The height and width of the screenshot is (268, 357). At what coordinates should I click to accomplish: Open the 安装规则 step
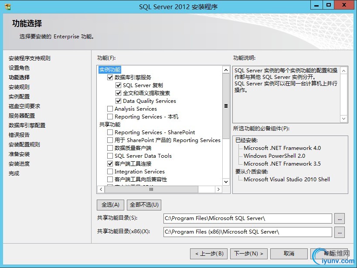[x=19, y=87]
